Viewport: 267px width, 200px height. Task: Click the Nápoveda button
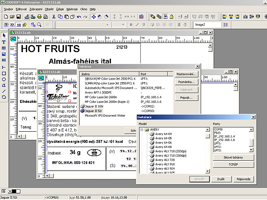point(244,179)
